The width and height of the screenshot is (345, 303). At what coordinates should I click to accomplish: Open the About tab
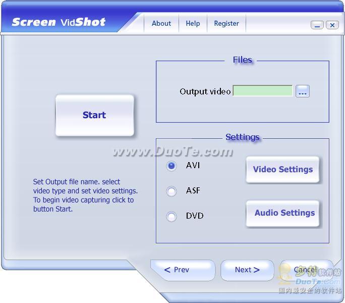coord(161,23)
